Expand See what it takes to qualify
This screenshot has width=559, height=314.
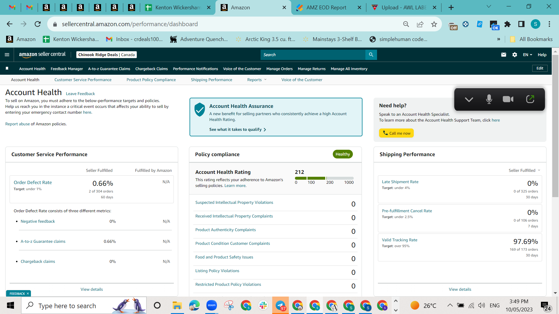tap(238, 129)
